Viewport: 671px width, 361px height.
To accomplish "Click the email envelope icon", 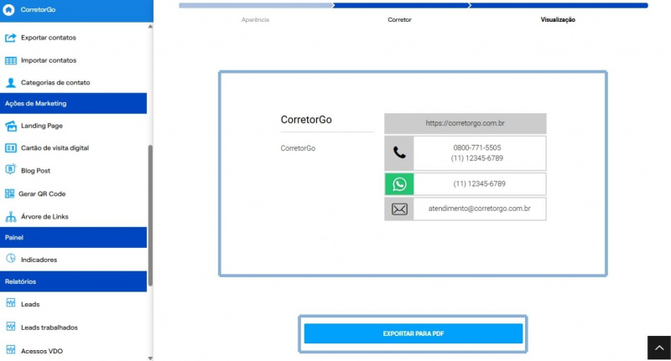I will coord(399,209).
